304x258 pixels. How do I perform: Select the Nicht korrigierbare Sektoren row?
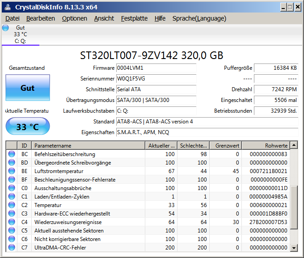pyautogui.click(x=148, y=239)
